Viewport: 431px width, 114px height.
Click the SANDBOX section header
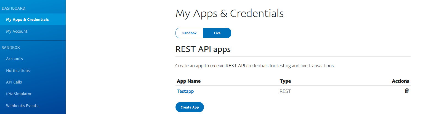pos(11,48)
